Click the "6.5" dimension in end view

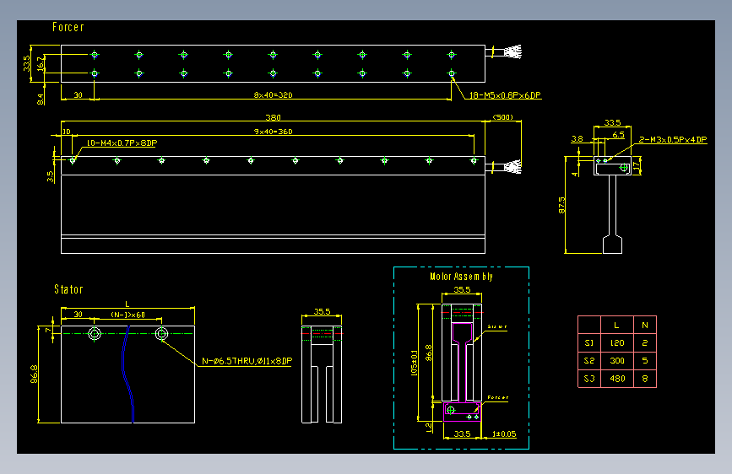point(618,134)
